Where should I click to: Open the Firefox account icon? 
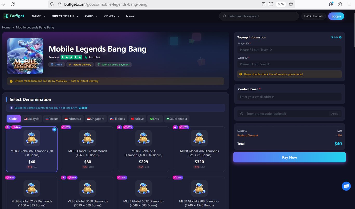pyautogui.click(x=331, y=4)
